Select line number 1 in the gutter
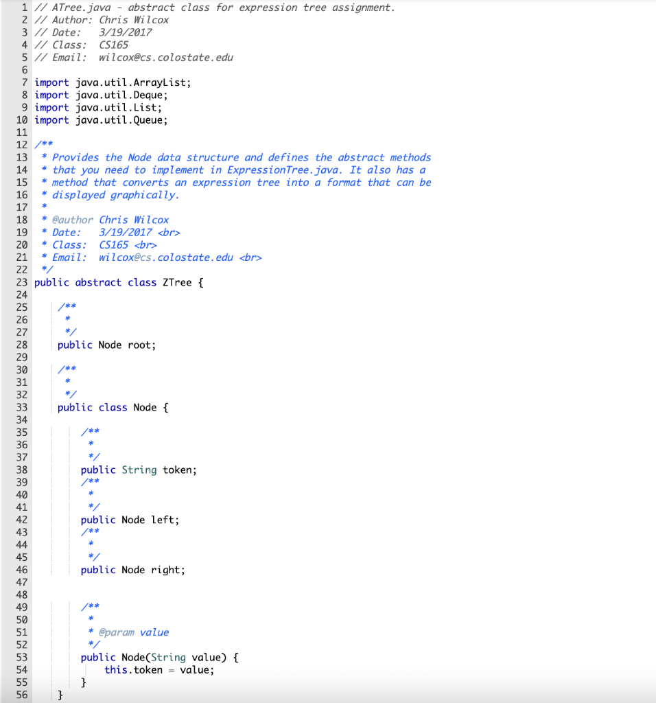This screenshot has width=656, height=703. coord(23,7)
